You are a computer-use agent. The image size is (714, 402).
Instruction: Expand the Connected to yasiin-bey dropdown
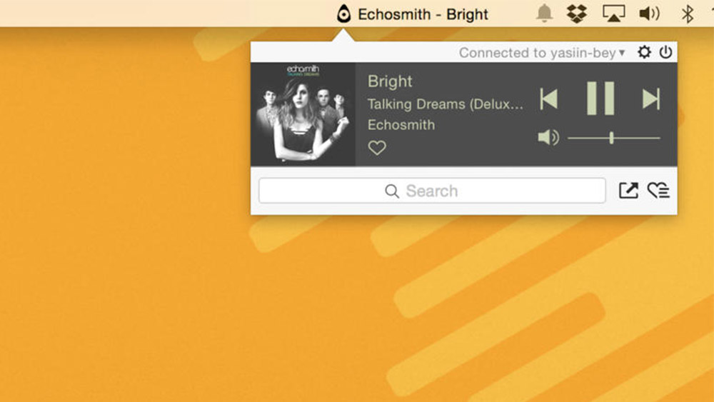click(x=542, y=53)
